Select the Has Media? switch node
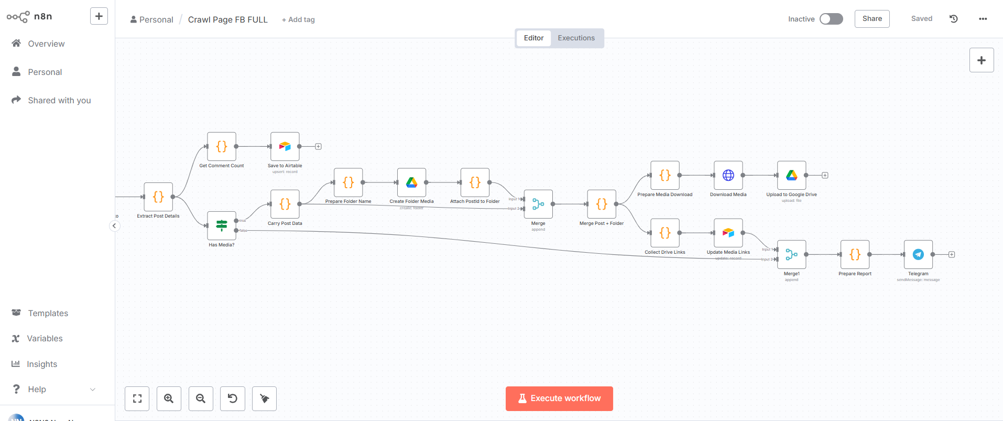This screenshot has width=1003, height=421. (x=221, y=225)
